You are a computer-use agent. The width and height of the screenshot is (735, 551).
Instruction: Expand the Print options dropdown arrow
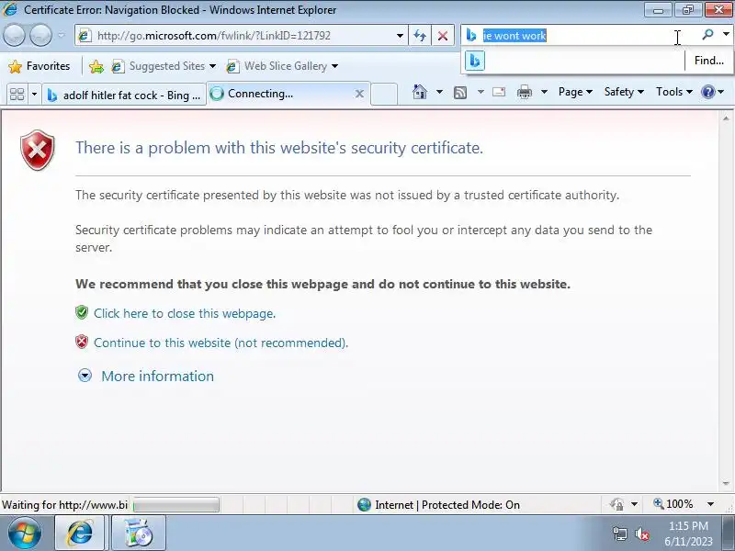pos(544,92)
